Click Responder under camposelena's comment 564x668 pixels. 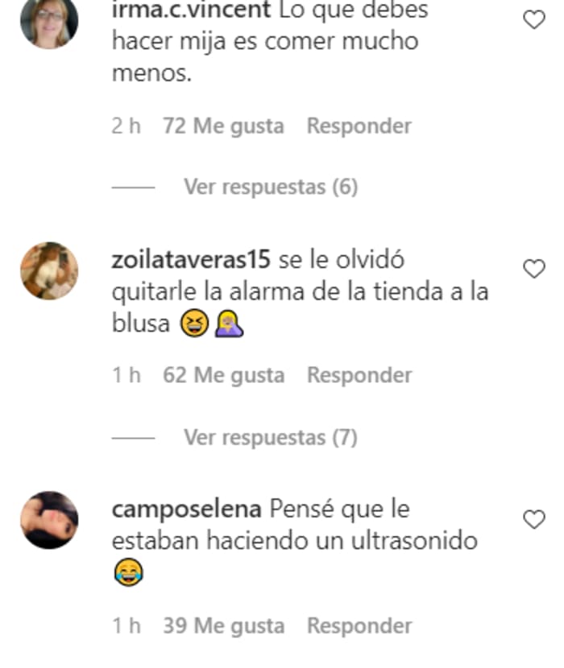(359, 626)
